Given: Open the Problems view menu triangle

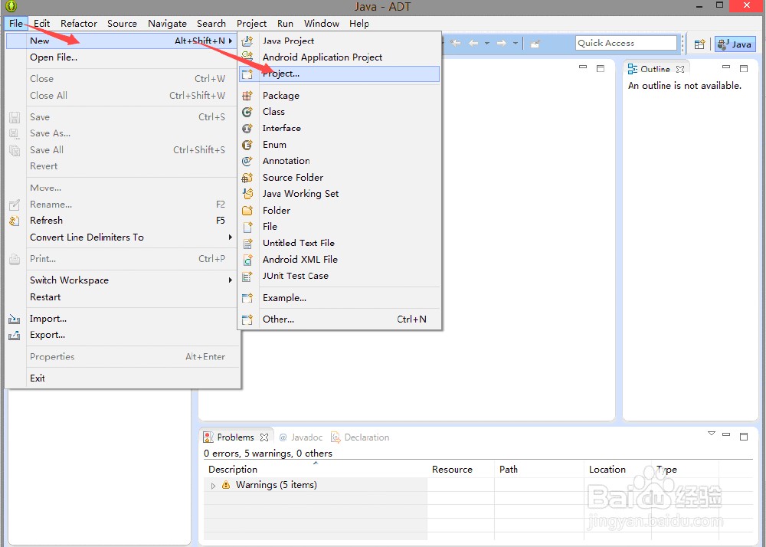Looking at the screenshot, I should coord(712,434).
